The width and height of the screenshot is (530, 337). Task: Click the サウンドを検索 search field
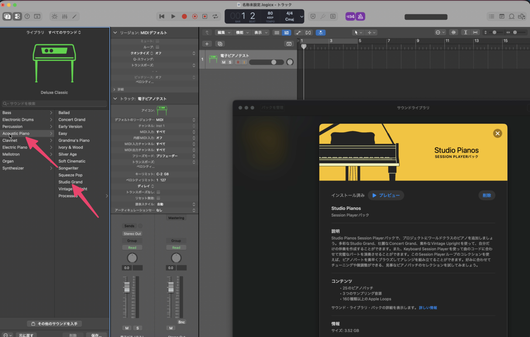(x=54, y=104)
